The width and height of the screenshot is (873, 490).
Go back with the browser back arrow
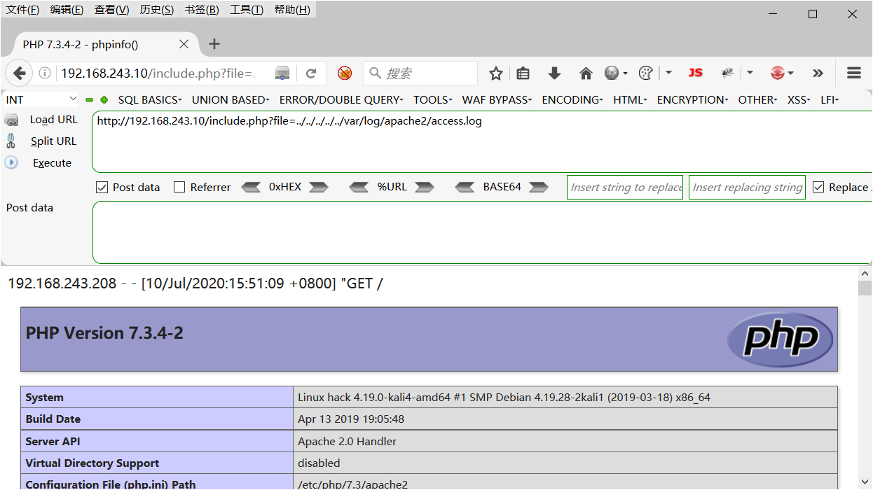coord(19,73)
